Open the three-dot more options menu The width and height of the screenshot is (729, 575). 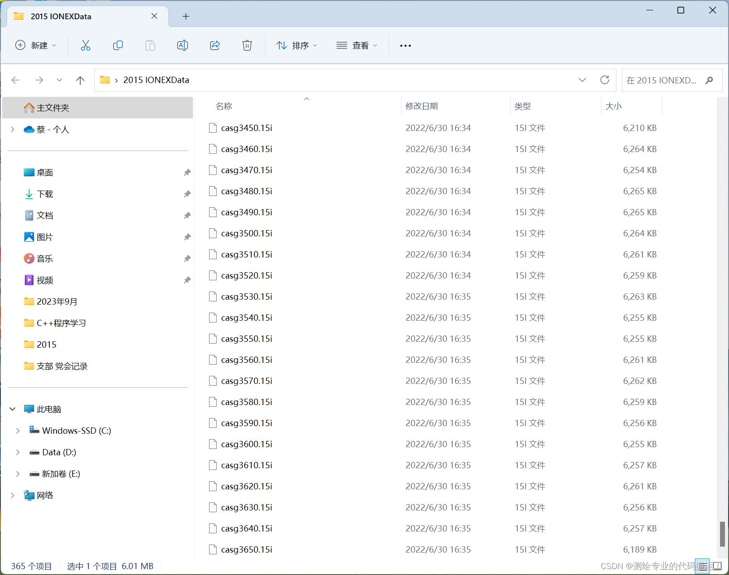(x=406, y=45)
